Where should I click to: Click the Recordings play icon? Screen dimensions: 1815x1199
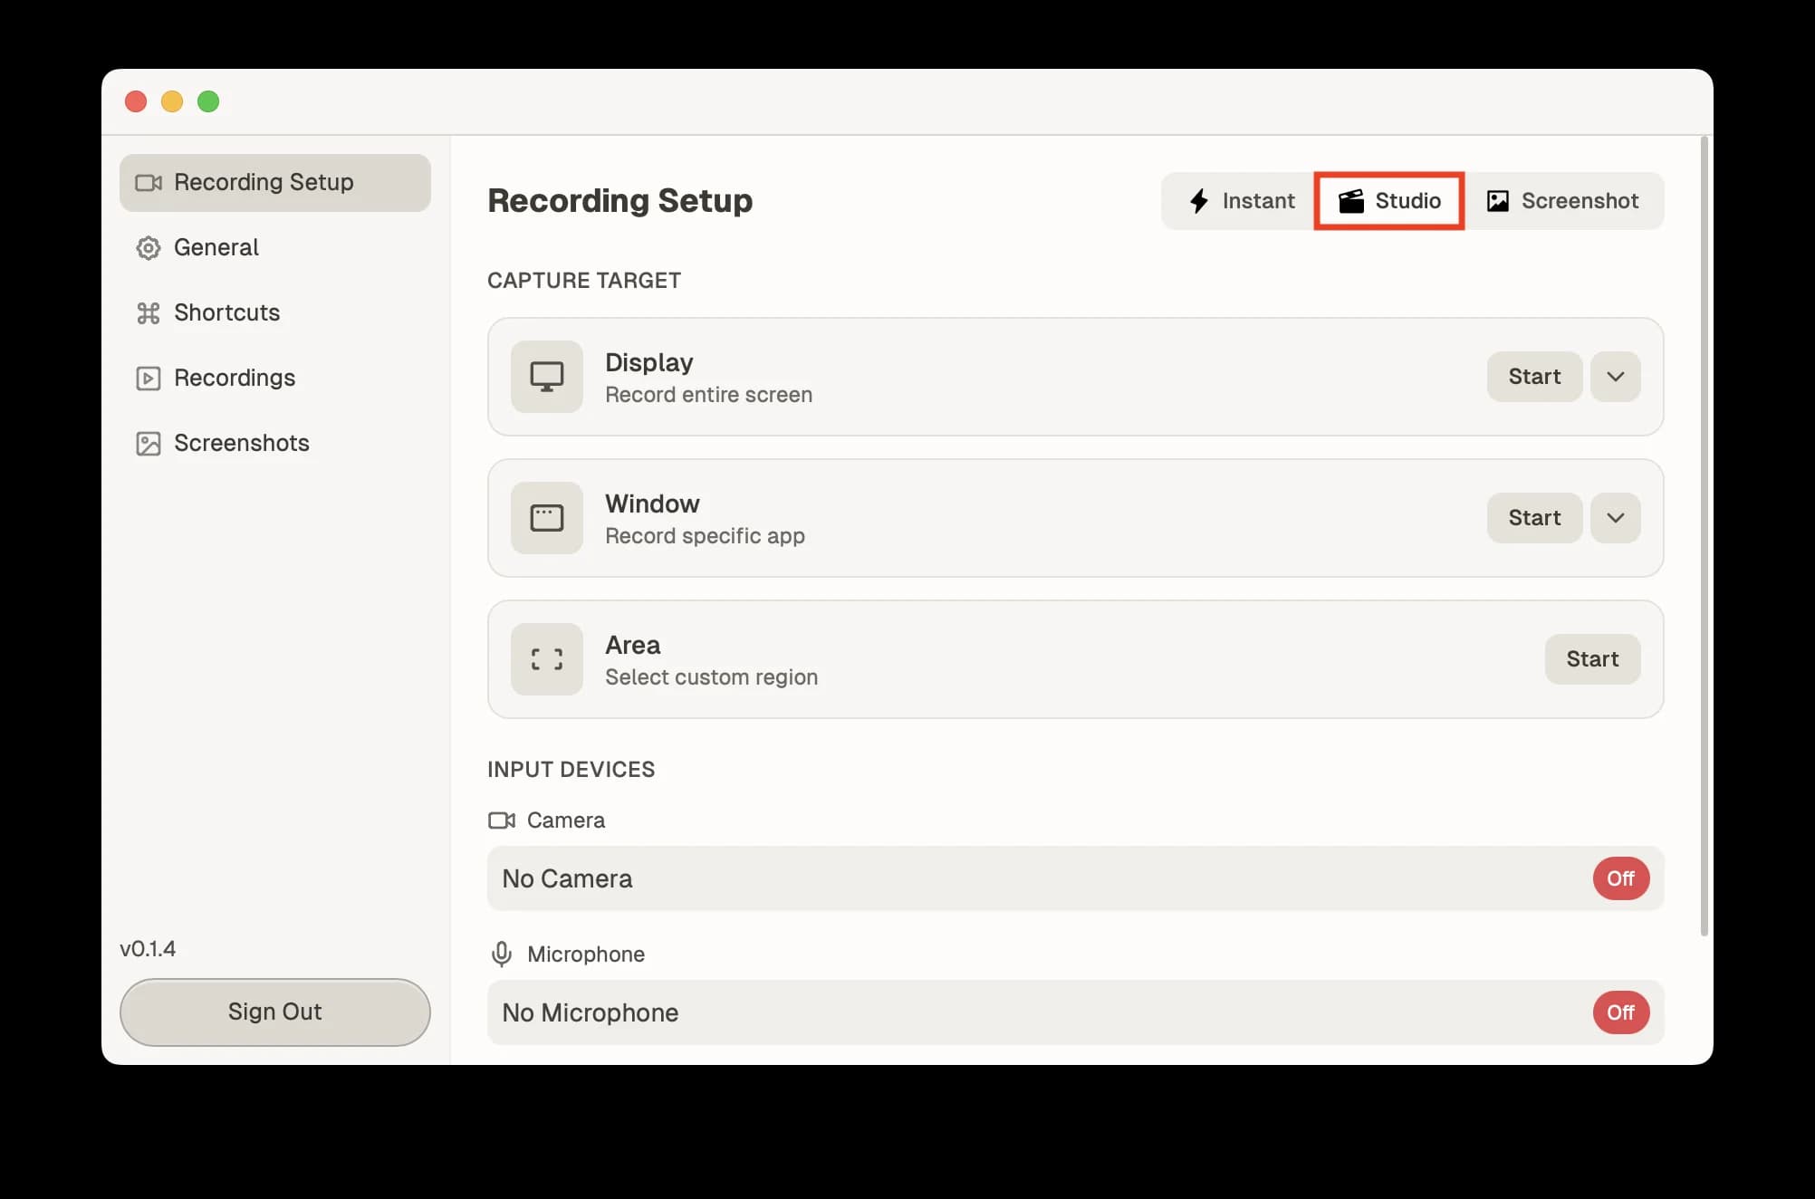point(149,378)
